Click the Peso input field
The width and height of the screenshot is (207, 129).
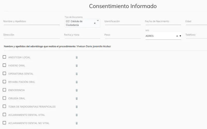click(x=123, y=35)
